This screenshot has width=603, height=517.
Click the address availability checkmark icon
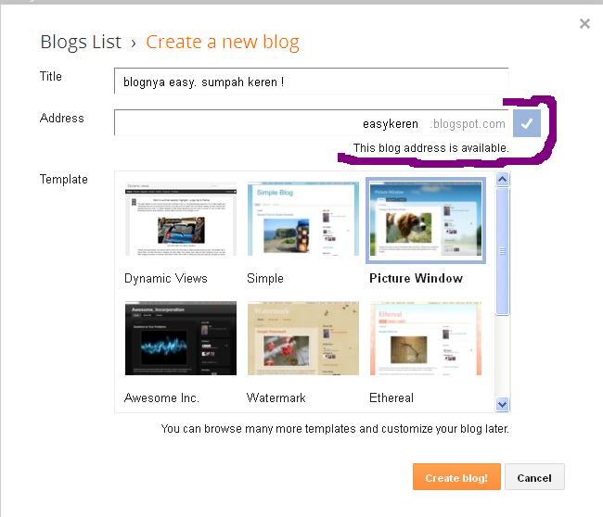pos(527,123)
